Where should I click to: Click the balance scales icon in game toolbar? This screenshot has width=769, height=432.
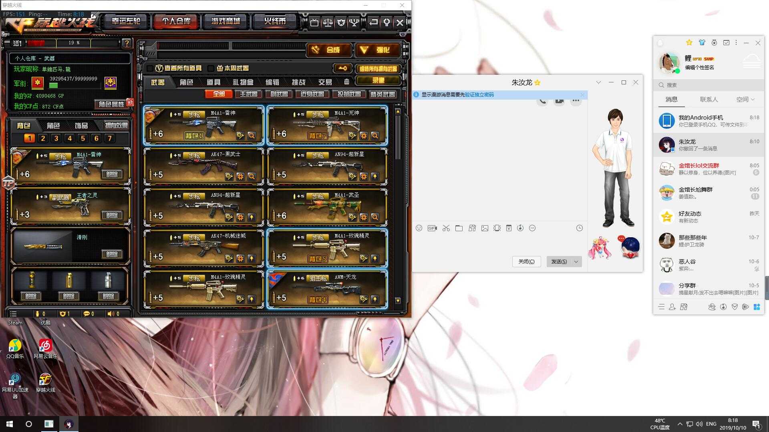[328, 22]
